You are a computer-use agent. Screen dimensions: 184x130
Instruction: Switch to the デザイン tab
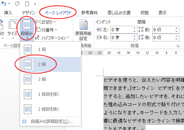pyautogui.click(x=29, y=13)
